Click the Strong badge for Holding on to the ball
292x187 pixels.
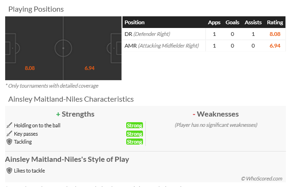135,125
